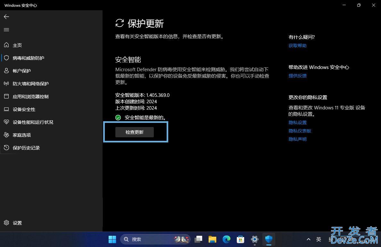Viewport: 381px width, 247px height.
Task: Click the refresh icon beside 保护更新 title
Action: point(120,23)
